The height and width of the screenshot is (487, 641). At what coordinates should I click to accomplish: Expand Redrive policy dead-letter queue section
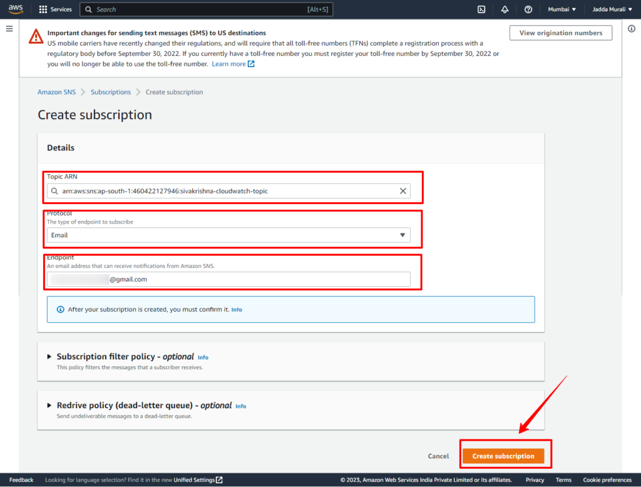(49, 405)
